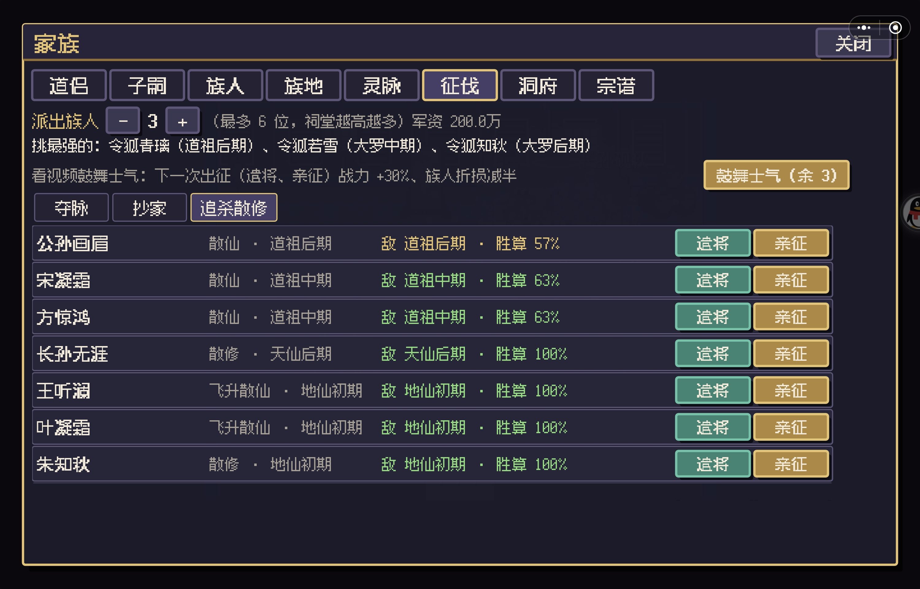Select the 抄家 sub-tab
The height and width of the screenshot is (589, 920).
[x=149, y=208]
